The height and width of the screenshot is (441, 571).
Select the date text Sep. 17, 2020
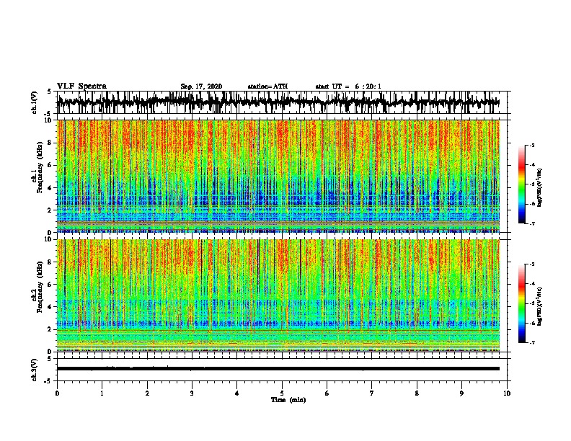click(x=201, y=86)
